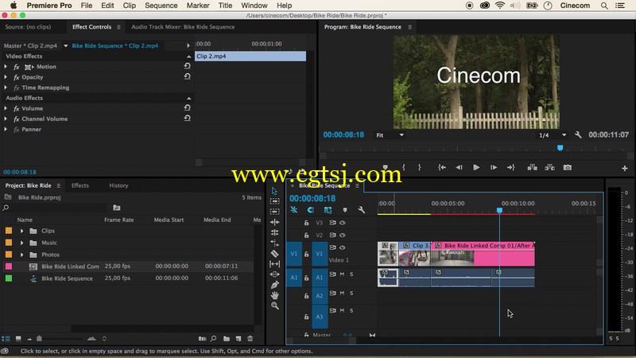
Task: Open the button editor plus icon
Action: [625, 168]
